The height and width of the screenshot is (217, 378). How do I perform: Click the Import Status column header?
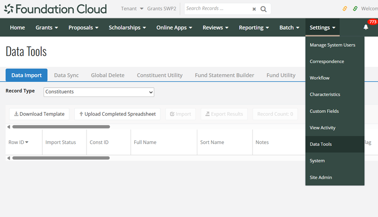point(61,142)
